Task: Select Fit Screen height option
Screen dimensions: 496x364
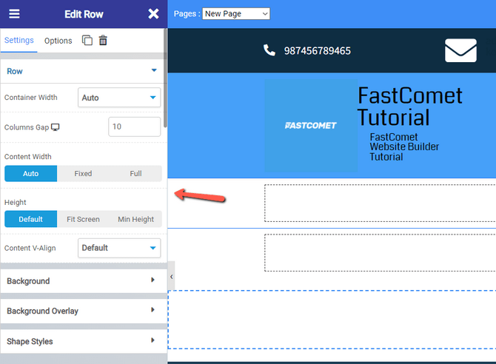Action: click(83, 219)
